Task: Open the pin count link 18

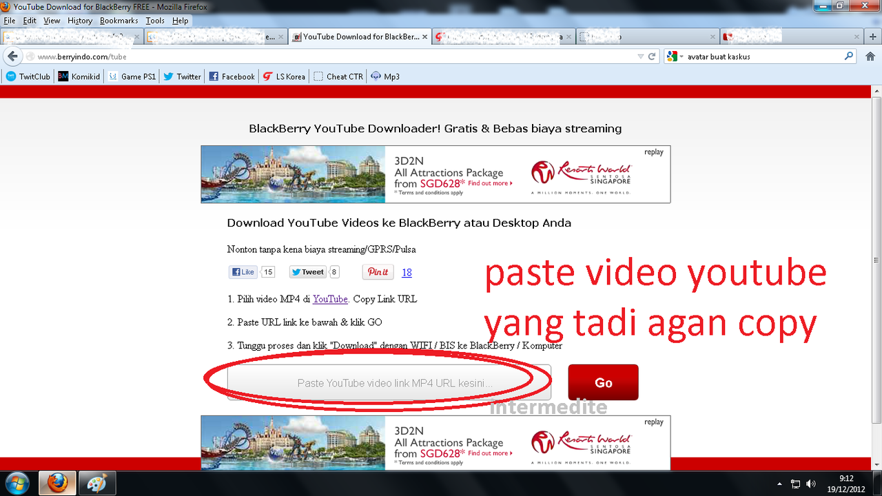Action: 407,273
